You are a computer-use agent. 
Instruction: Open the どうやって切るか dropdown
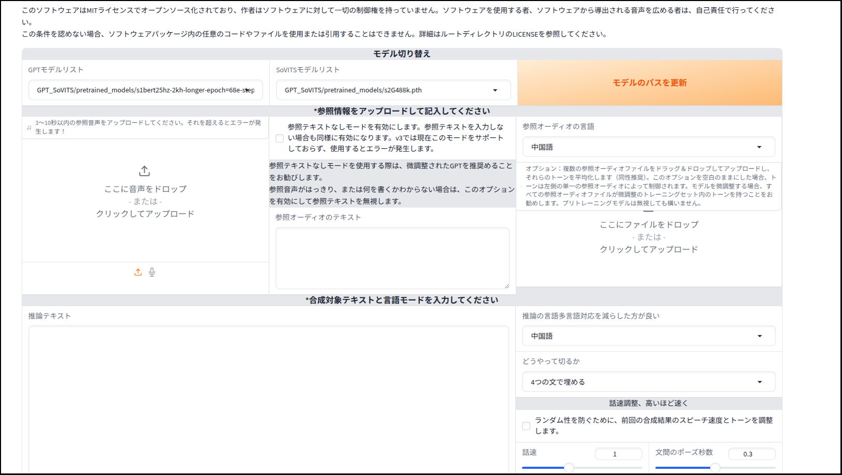(648, 382)
